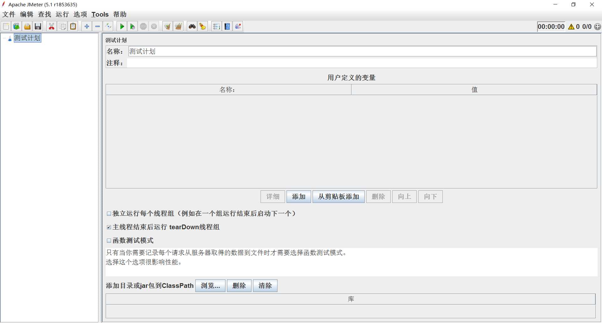
Task: Click the remote engine status icon at far right
Action: pos(598,27)
